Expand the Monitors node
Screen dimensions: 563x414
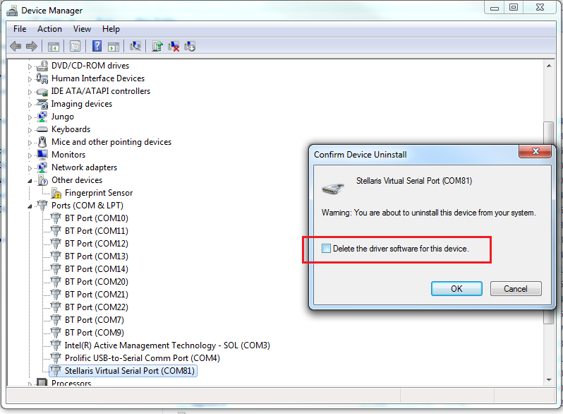coord(30,155)
